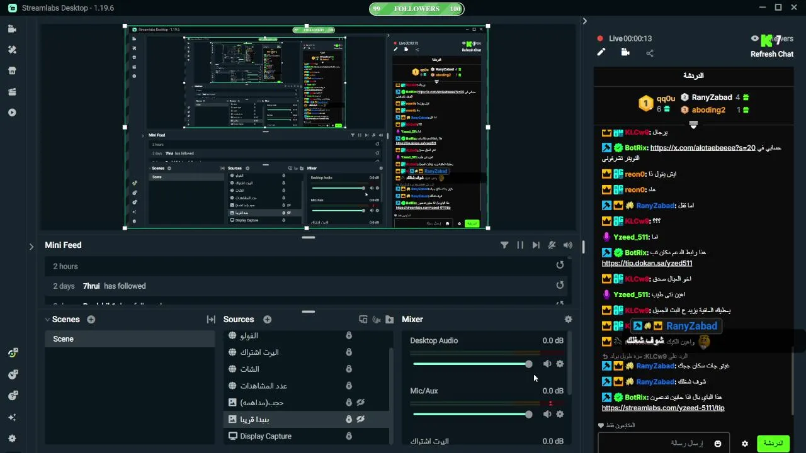Select the Display Capture source
The image size is (806, 453).
tap(307, 436)
